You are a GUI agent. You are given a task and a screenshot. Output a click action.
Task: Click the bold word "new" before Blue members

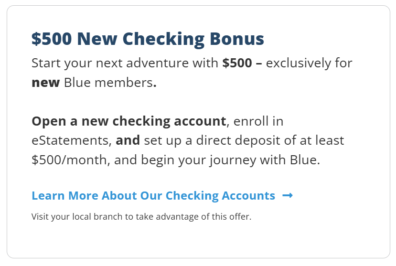(x=45, y=83)
